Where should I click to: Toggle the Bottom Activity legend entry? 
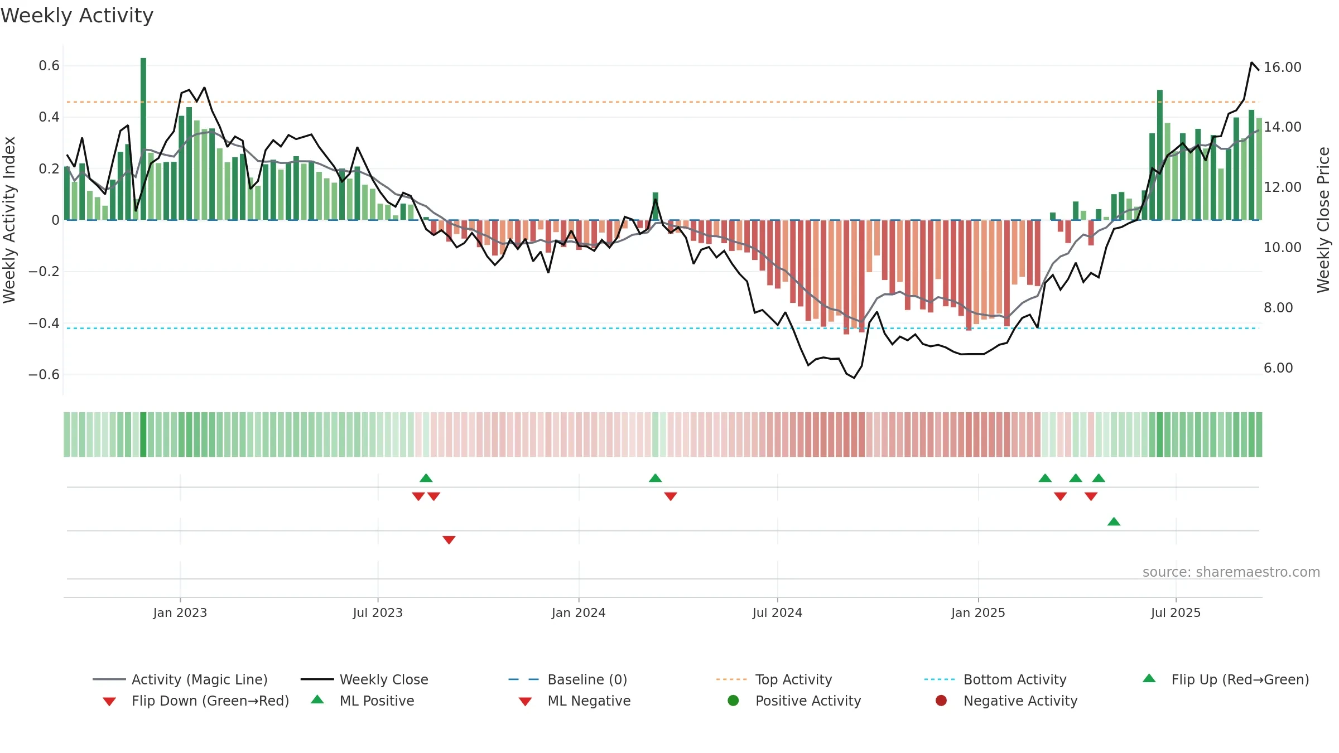point(995,679)
